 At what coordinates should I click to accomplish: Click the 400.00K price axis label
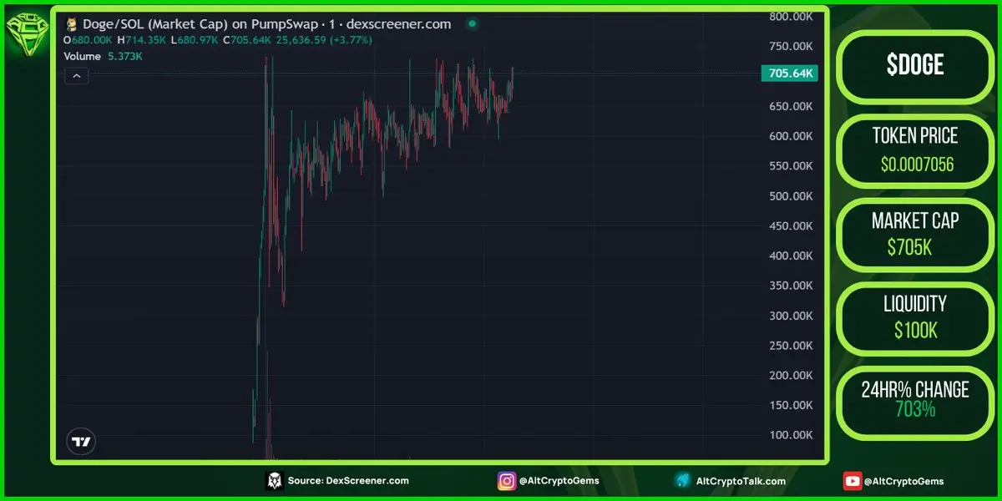tap(790, 256)
